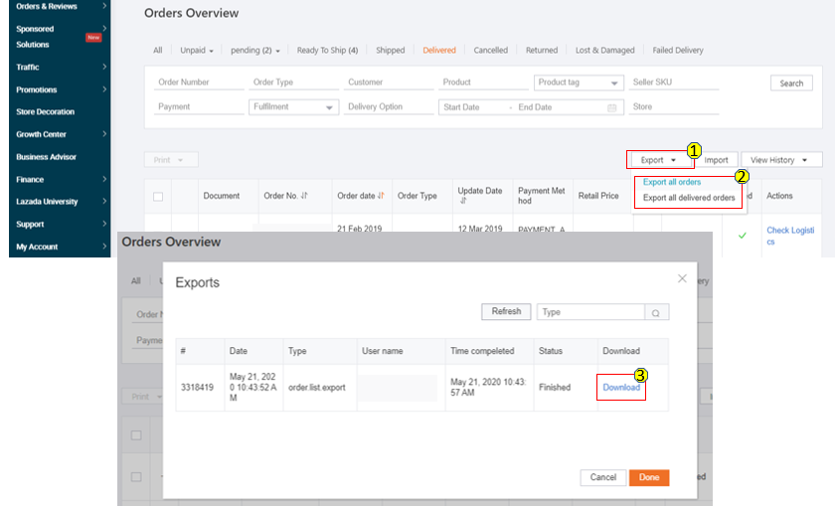835x507 pixels.
Task: Sort by Order date column arrows
Action: click(381, 196)
